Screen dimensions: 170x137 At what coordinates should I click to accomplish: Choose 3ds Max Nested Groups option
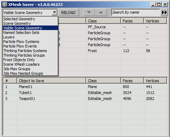coord(30,73)
